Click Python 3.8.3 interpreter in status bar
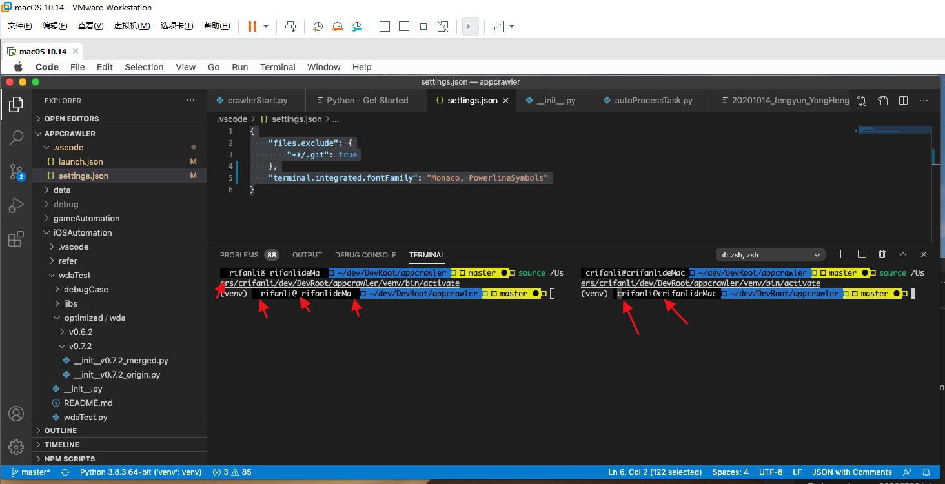The image size is (945, 484). click(141, 472)
